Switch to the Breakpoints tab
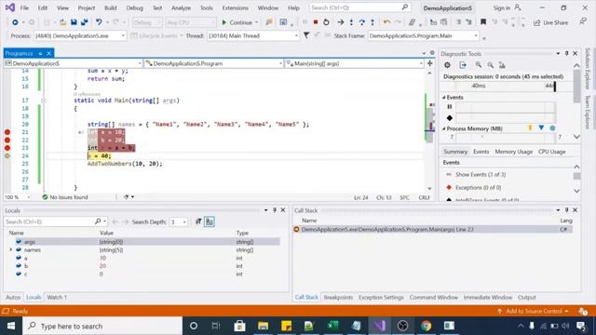This screenshot has height=335, width=596. click(x=338, y=298)
